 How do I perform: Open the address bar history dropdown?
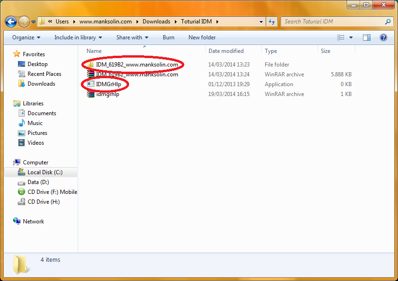click(x=261, y=22)
